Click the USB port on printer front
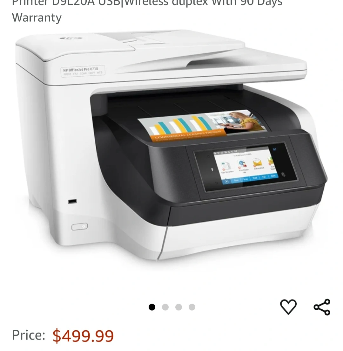This screenshot has width=343, height=351. tap(72, 201)
